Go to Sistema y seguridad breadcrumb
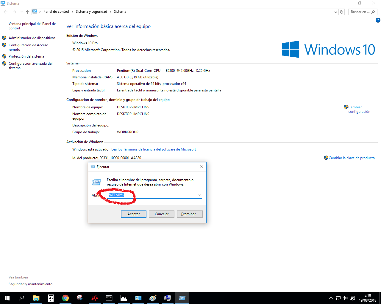 click(91, 12)
